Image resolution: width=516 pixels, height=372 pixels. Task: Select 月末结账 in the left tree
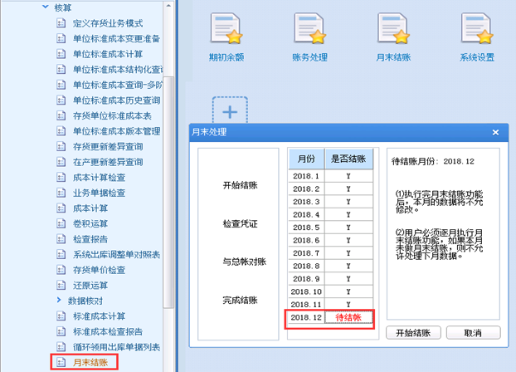pos(90,362)
